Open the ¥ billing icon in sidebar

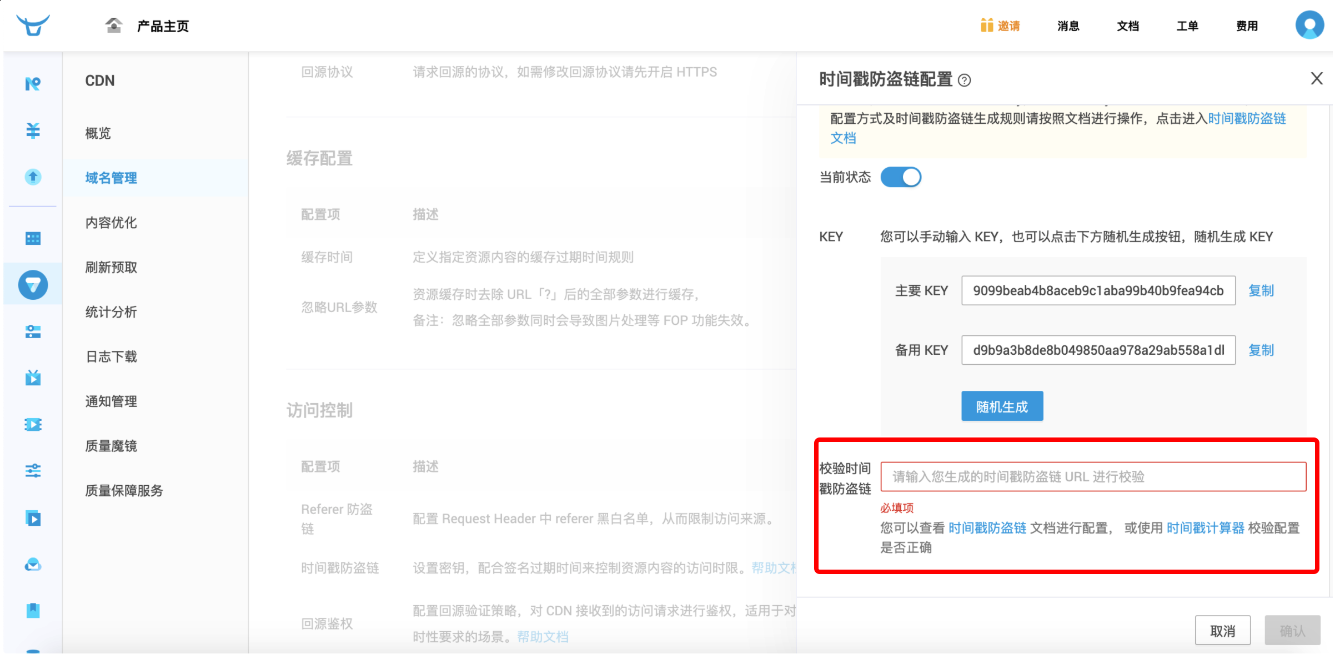coord(33,130)
